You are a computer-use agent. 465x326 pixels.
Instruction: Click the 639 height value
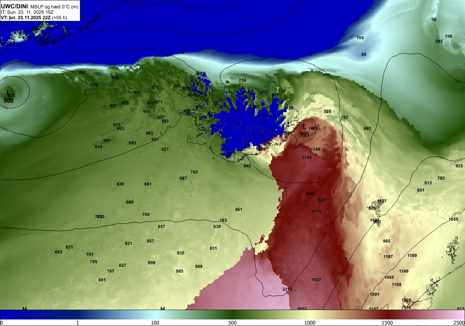(x=120, y=184)
